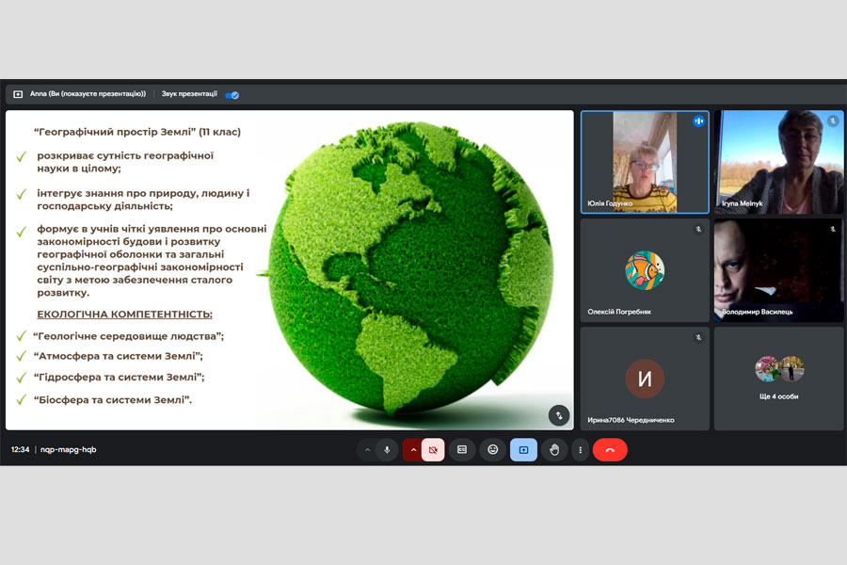Select Олексій Погребняк participant tile
Viewport: 847px width, 565px height.
point(645,270)
